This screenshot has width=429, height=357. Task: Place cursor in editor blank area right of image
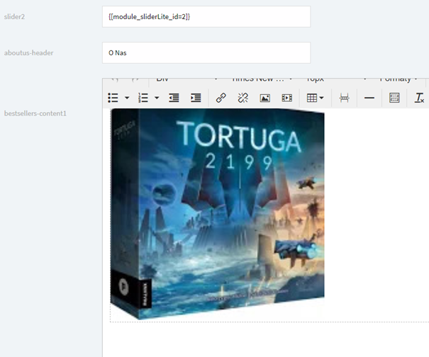375,213
